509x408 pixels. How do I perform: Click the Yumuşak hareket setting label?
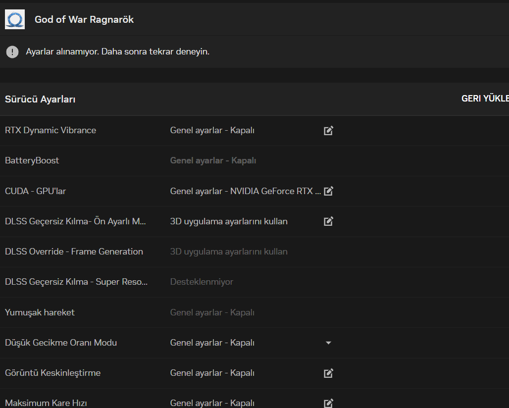click(x=40, y=312)
